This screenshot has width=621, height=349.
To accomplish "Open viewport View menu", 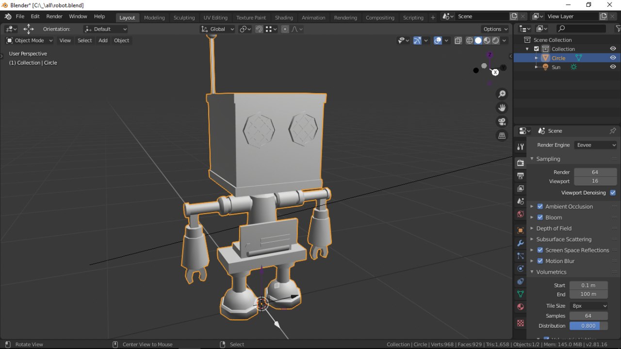I will click(65, 40).
